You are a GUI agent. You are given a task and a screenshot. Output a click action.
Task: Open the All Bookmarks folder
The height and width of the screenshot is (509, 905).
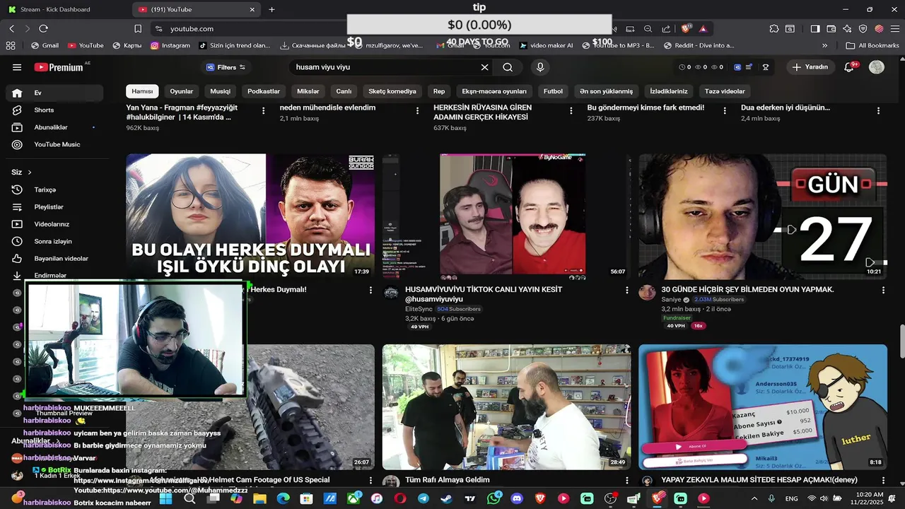872,45
